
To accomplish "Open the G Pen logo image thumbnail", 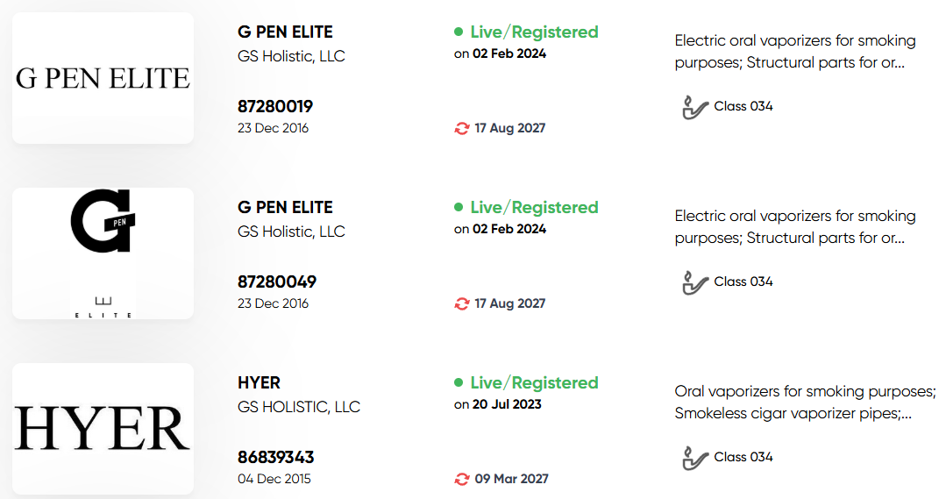I will [103, 253].
